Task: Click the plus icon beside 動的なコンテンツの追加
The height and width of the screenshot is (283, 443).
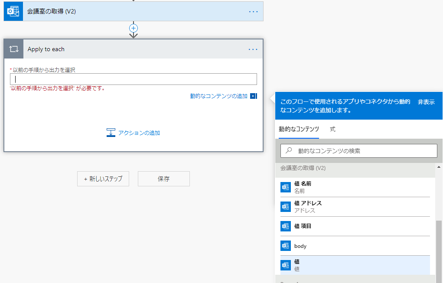Action: click(x=253, y=96)
